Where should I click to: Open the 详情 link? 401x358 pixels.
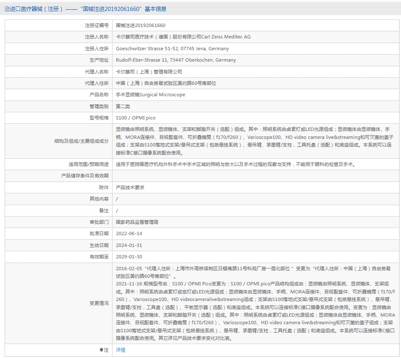click(x=121, y=350)
